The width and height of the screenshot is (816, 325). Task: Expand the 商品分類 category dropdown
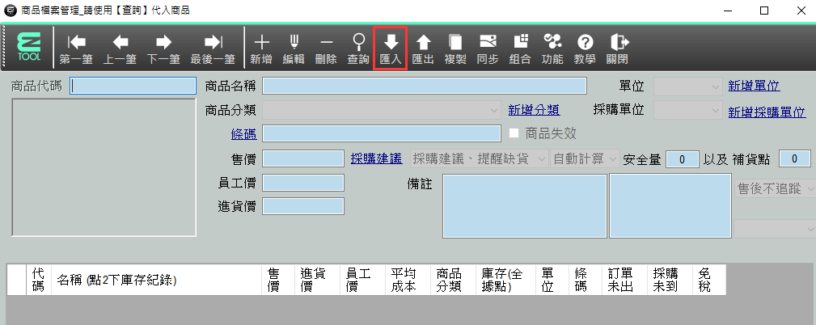click(382, 110)
